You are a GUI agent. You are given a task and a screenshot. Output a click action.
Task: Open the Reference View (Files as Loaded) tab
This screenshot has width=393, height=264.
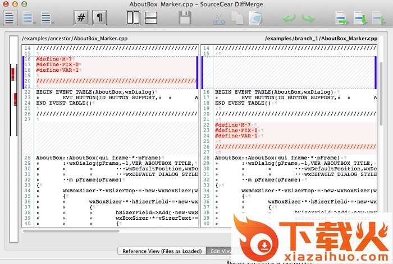coord(162,251)
